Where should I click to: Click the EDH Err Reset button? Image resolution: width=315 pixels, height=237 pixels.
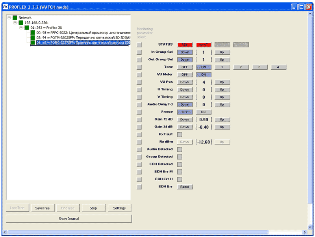[185, 187]
